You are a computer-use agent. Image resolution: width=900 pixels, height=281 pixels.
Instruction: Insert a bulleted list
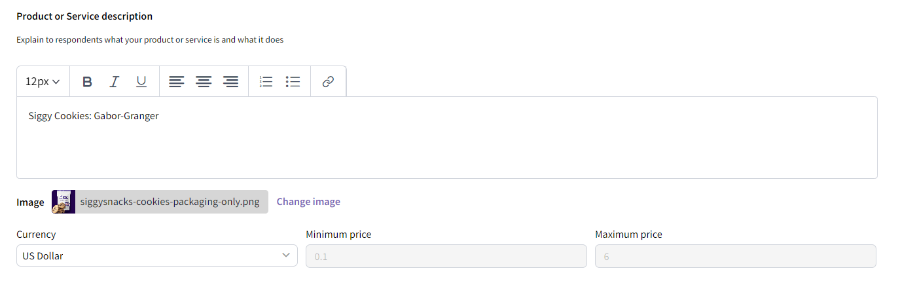pyautogui.click(x=293, y=82)
